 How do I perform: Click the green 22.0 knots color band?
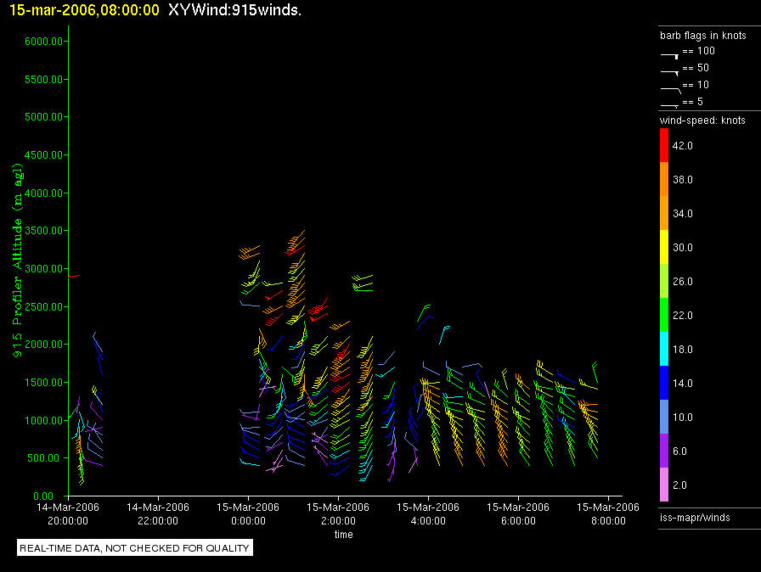pos(664,315)
